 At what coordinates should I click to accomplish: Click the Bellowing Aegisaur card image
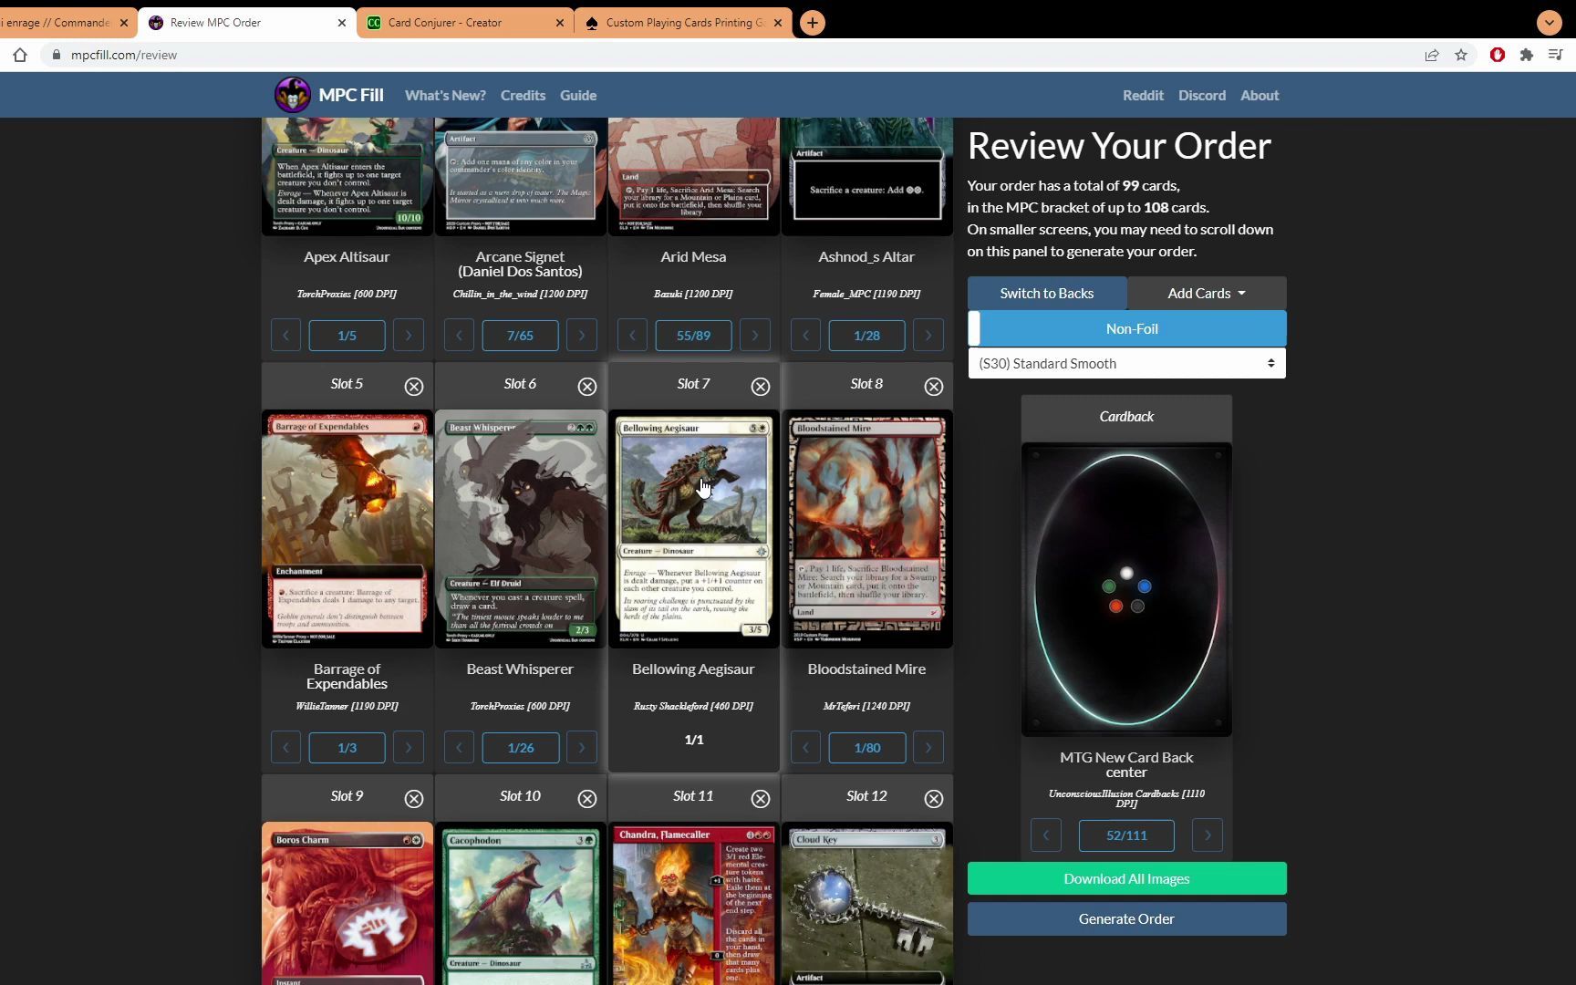(x=694, y=529)
